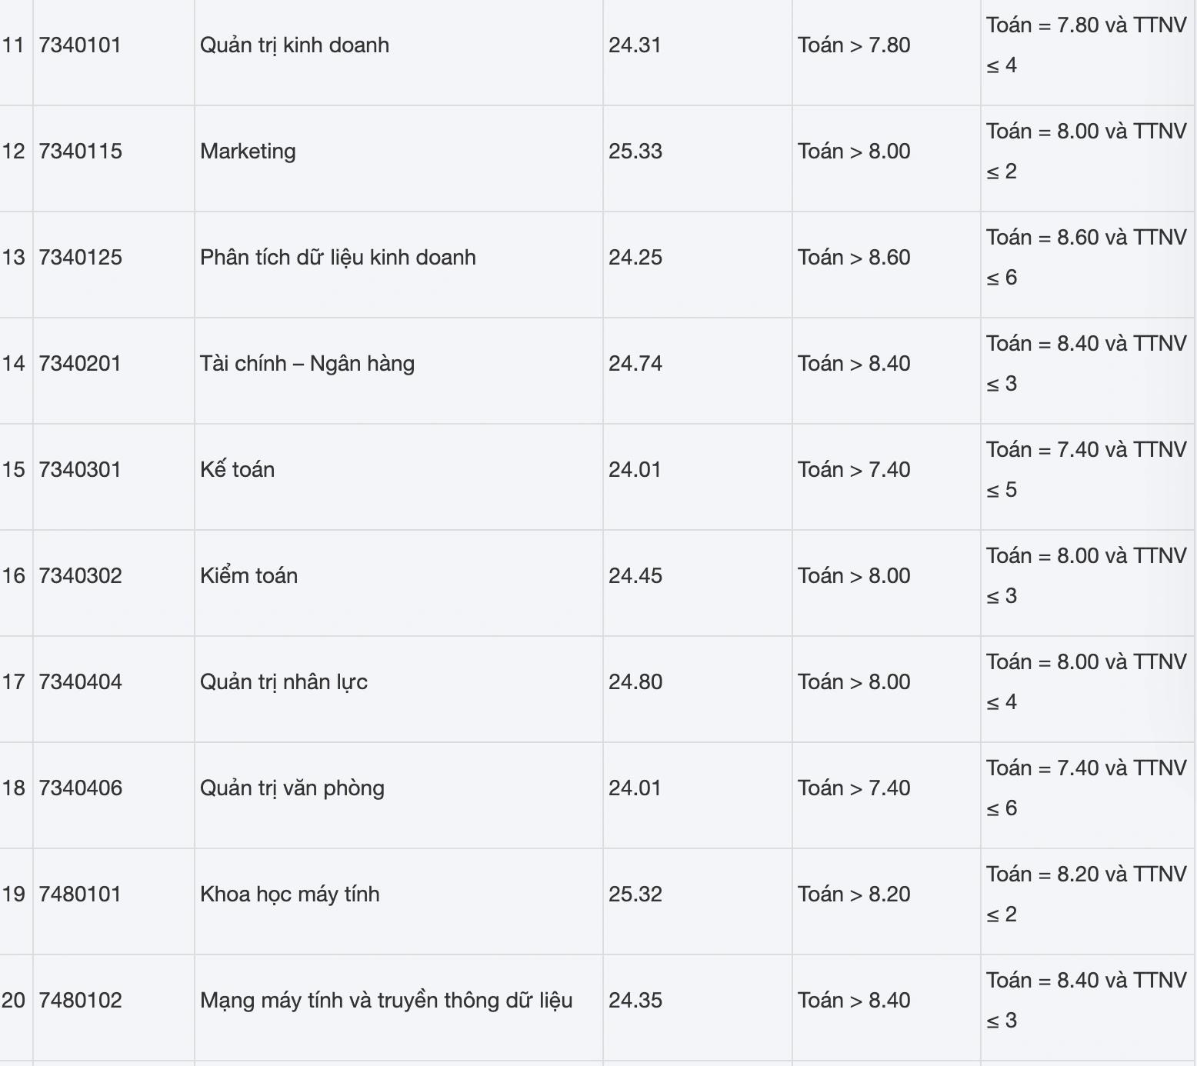Click the score 25.32 cell
The image size is (1197, 1066).
coord(635,894)
